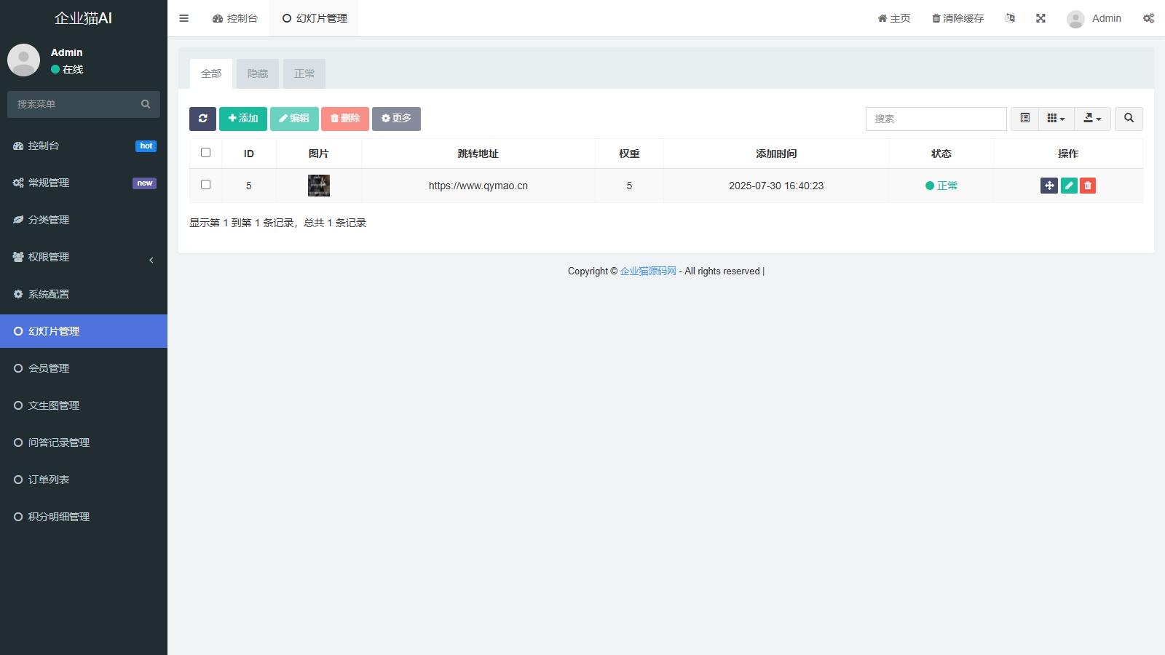Check the checkbox for row ID 5
Screen dimensions: 1165x655
(205, 186)
